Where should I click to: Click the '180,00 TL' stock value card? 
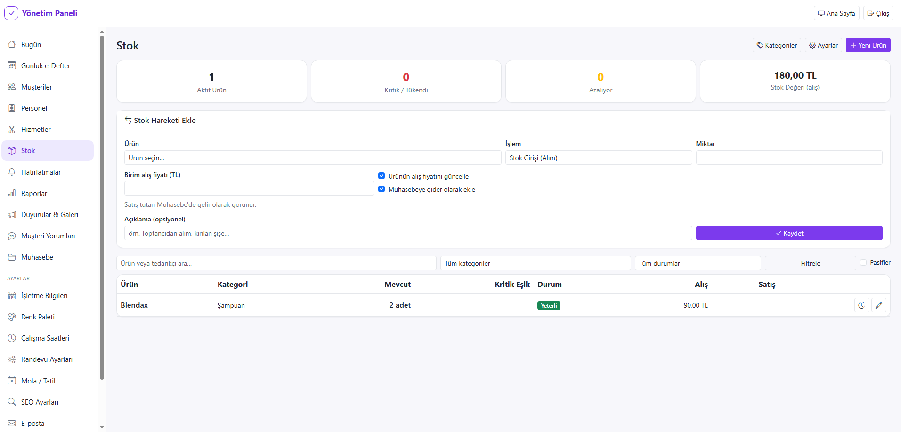pyautogui.click(x=795, y=81)
